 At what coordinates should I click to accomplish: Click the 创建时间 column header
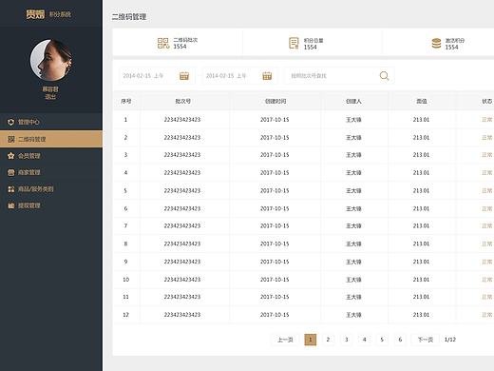click(x=275, y=101)
